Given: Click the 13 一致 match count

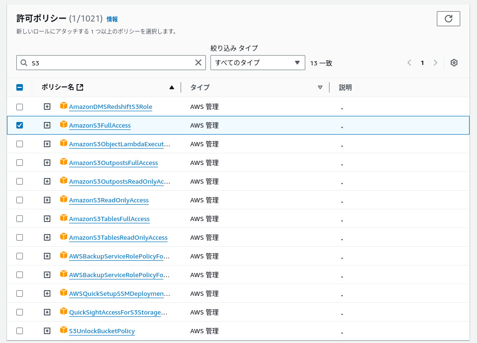Looking at the screenshot, I should tap(321, 64).
